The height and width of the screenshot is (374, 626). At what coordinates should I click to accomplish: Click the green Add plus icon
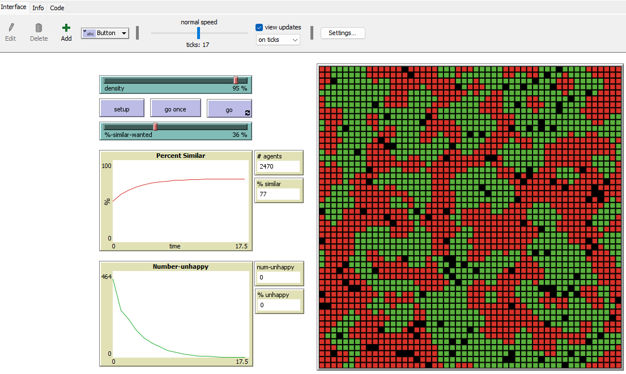tap(66, 28)
